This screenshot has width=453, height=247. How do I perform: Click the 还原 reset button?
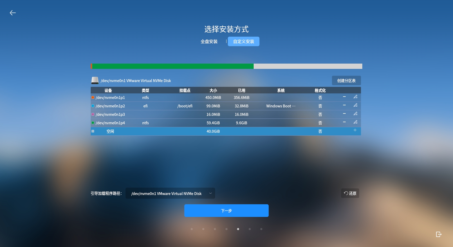[x=350, y=193]
